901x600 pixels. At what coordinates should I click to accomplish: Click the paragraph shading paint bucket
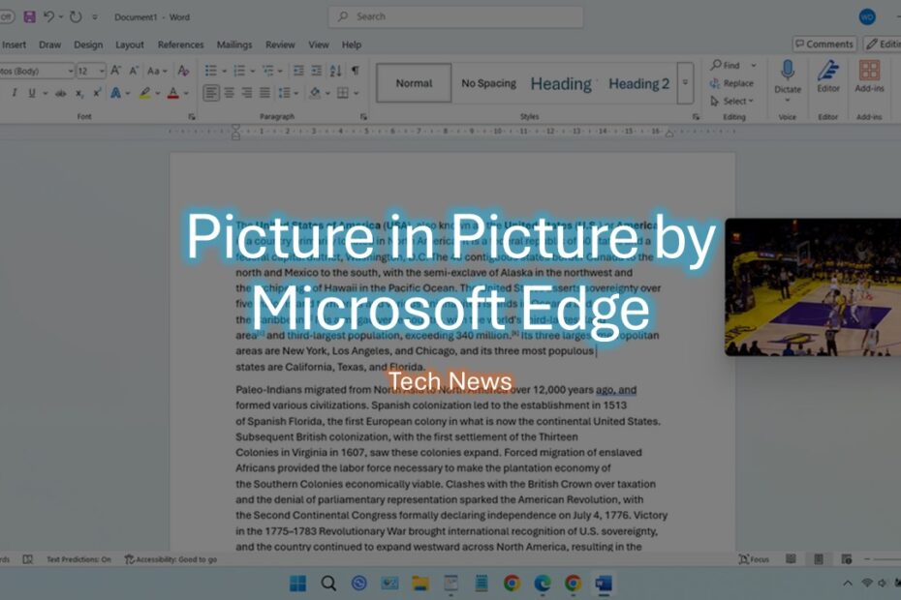coord(315,93)
